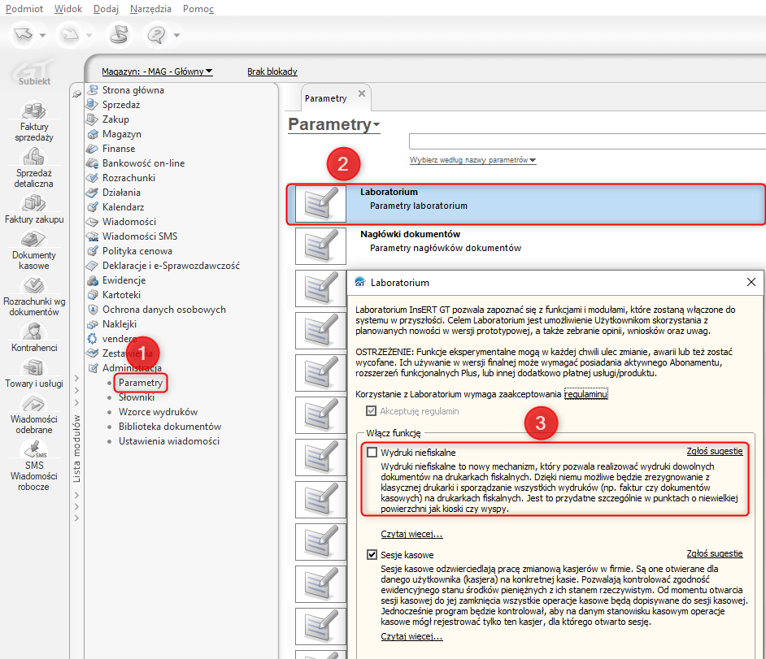The width and height of the screenshot is (766, 659).
Task: Open the Zakup module
Action: coord(115,119)
